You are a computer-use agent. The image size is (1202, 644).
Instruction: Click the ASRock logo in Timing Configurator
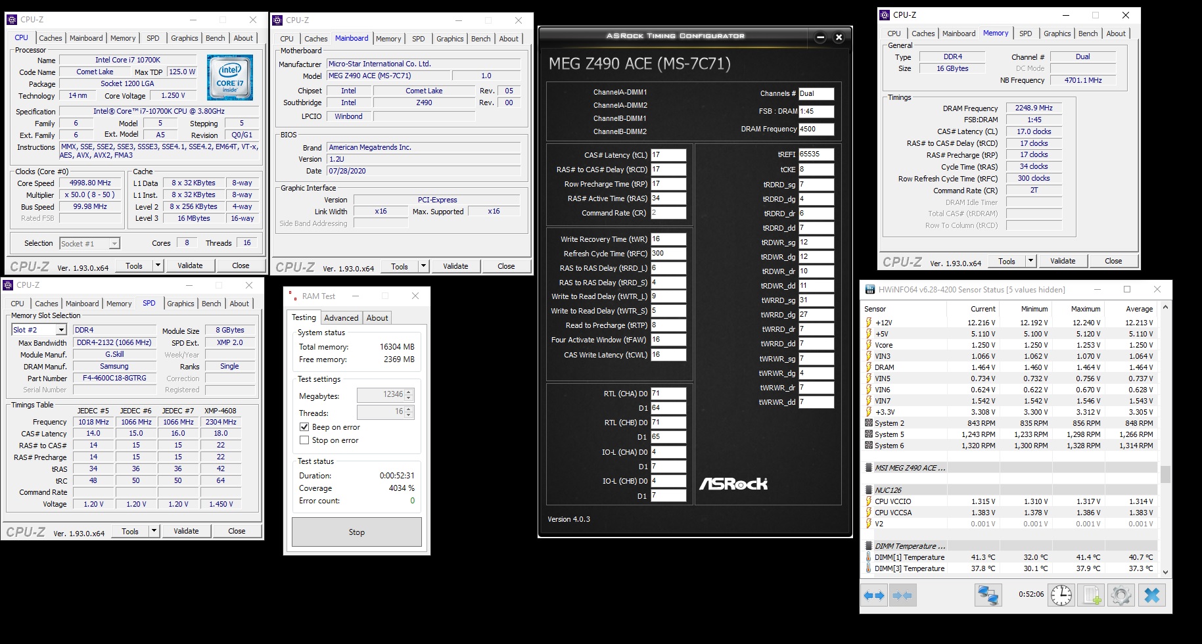click(733, 484)
